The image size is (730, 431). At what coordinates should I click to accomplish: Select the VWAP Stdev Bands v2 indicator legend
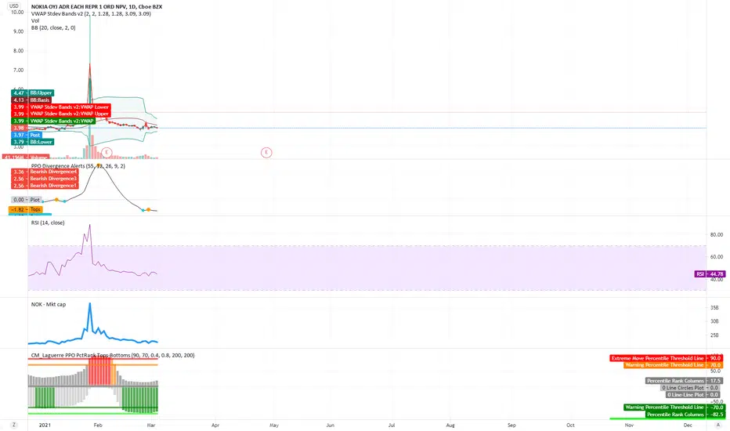point(91,14)
